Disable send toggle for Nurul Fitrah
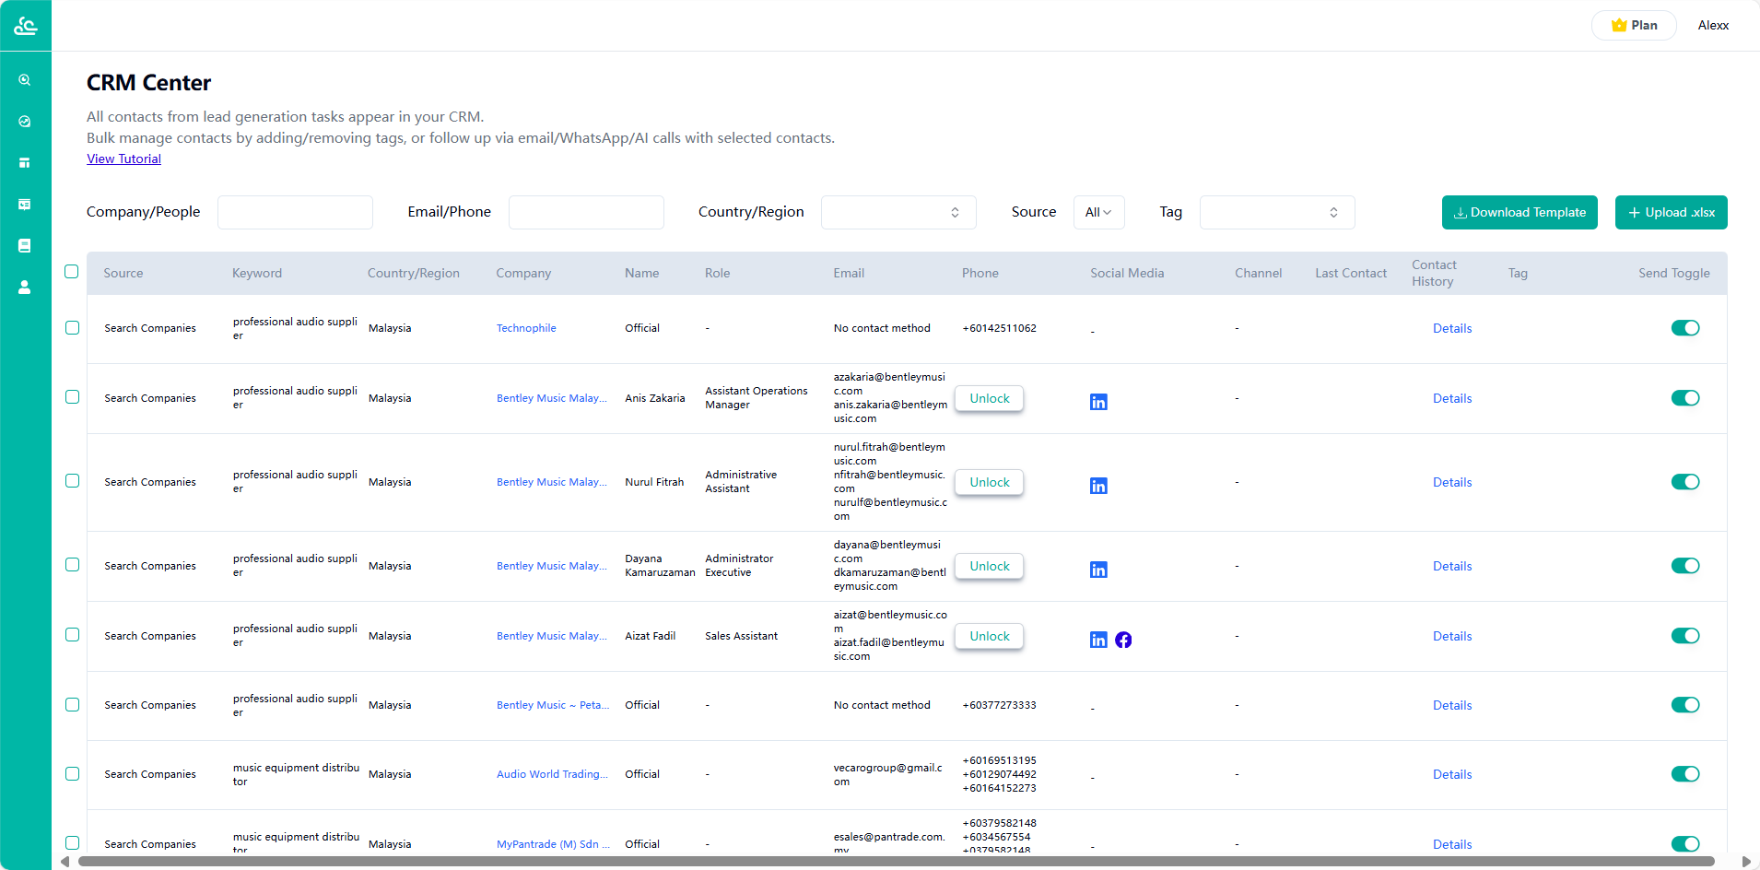Screen dimensions: 1760x870 click(x=1684, y=482)
